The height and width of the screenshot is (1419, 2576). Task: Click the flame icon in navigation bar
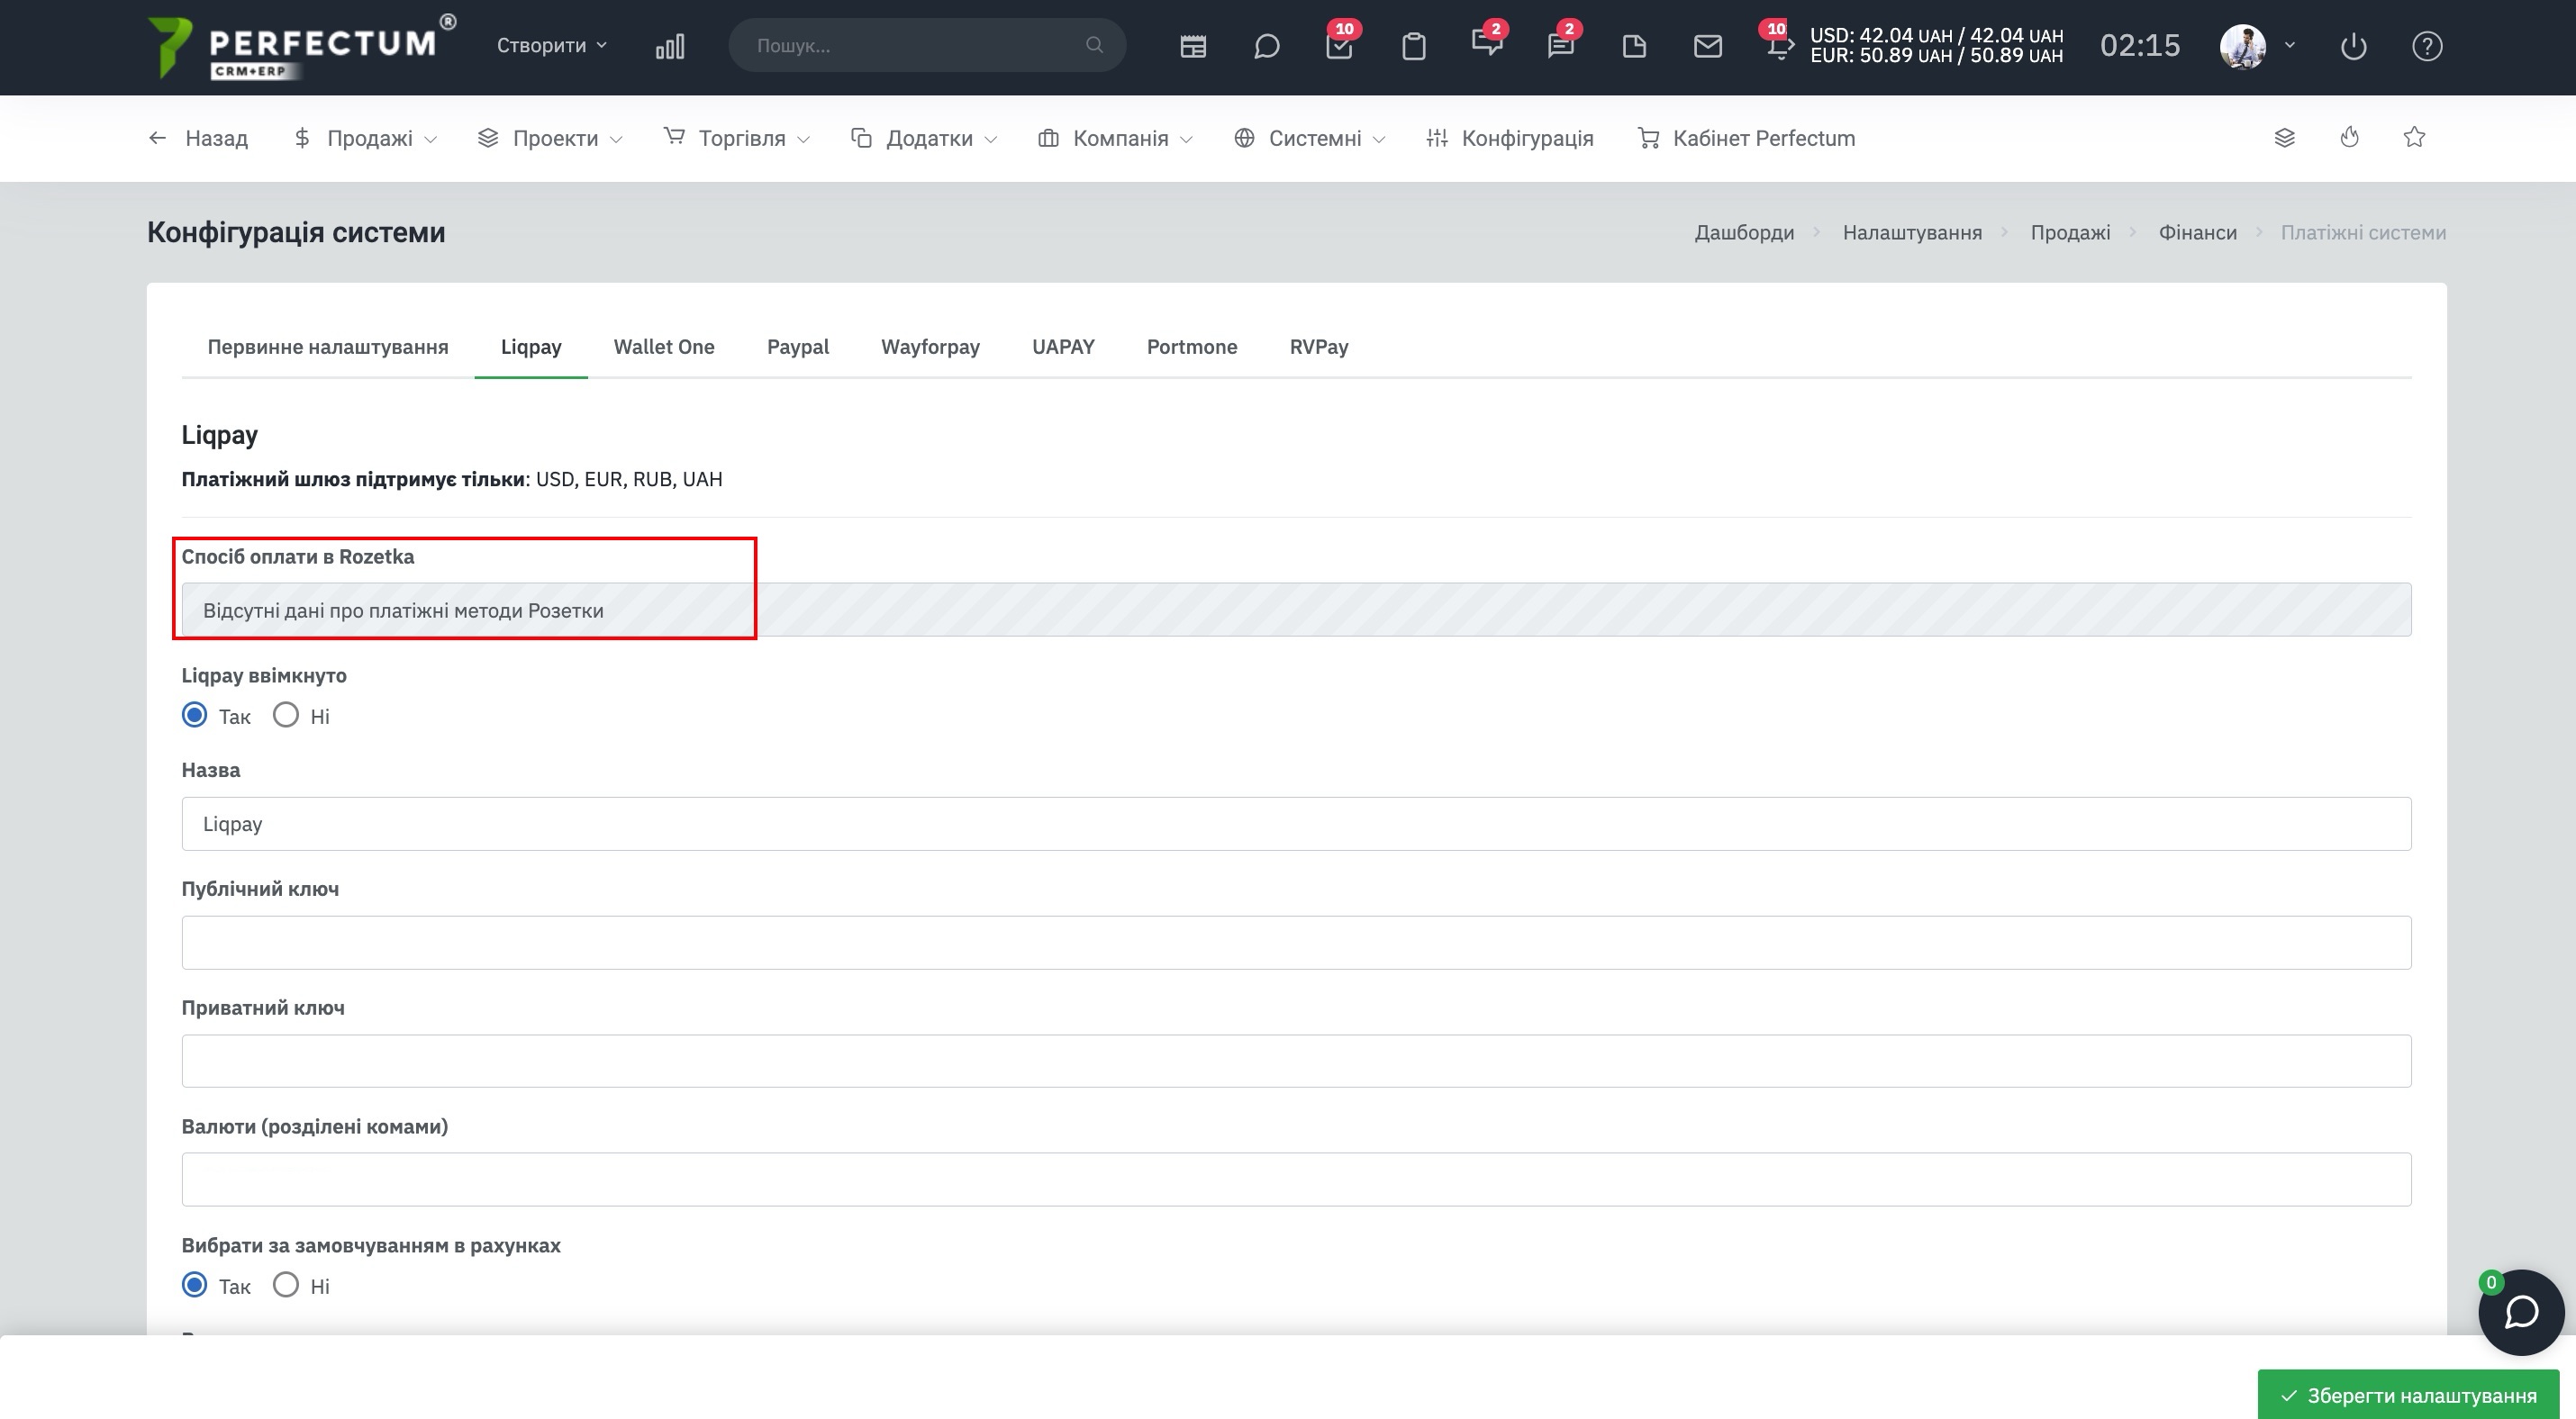[x=2350, y=137]
